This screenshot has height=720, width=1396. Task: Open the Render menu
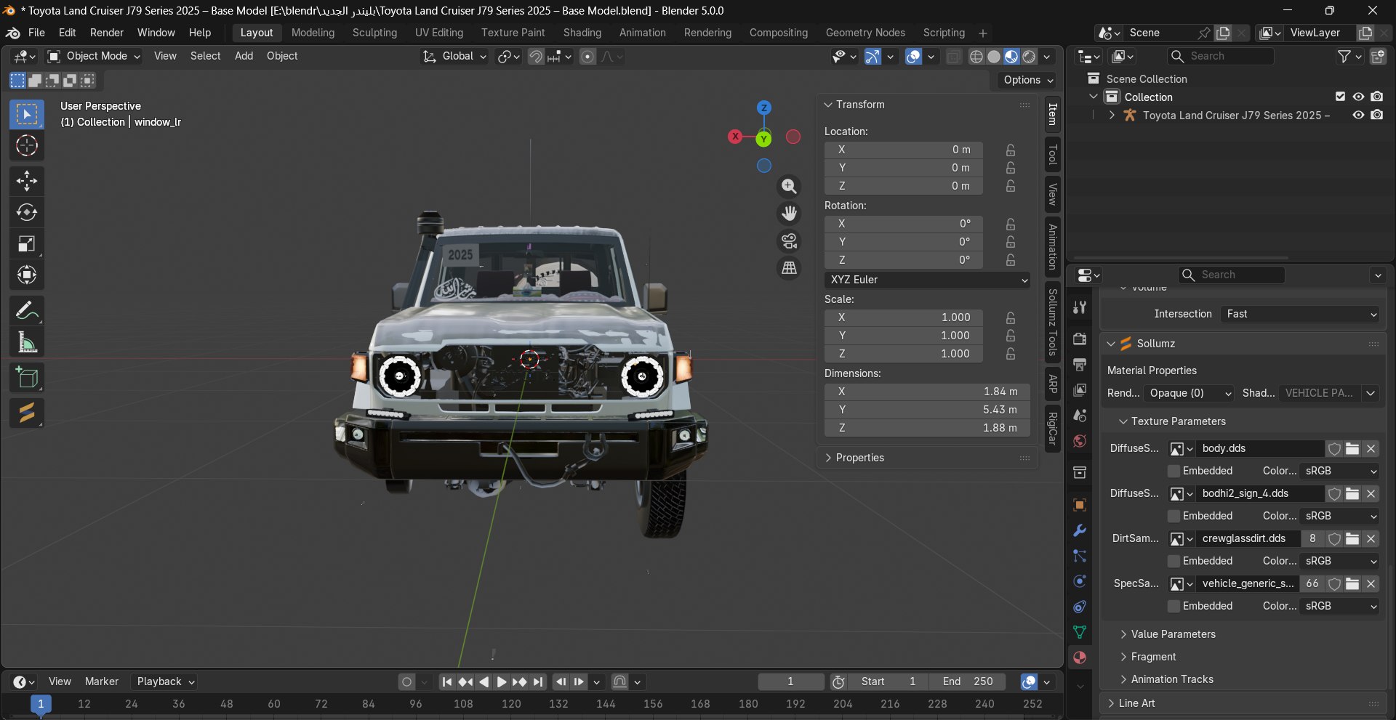(107, 33)
